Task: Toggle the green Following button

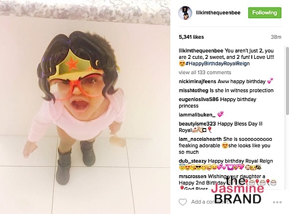Action: pyautogui.click(x=265, y=13)
